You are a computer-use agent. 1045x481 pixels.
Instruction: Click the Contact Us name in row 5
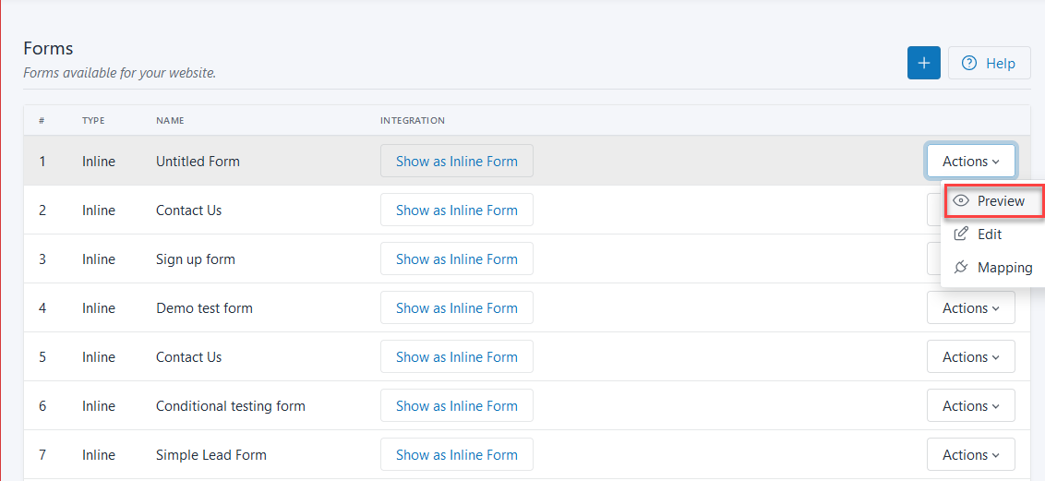coord(188,357)
